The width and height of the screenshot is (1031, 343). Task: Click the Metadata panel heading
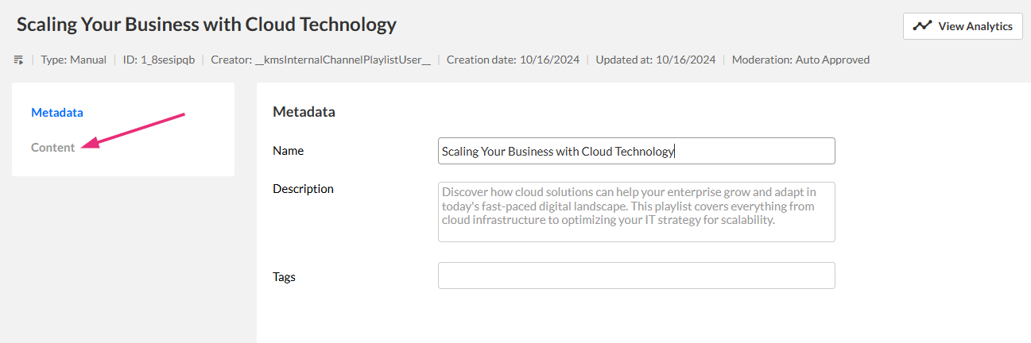tap(304, 112)
